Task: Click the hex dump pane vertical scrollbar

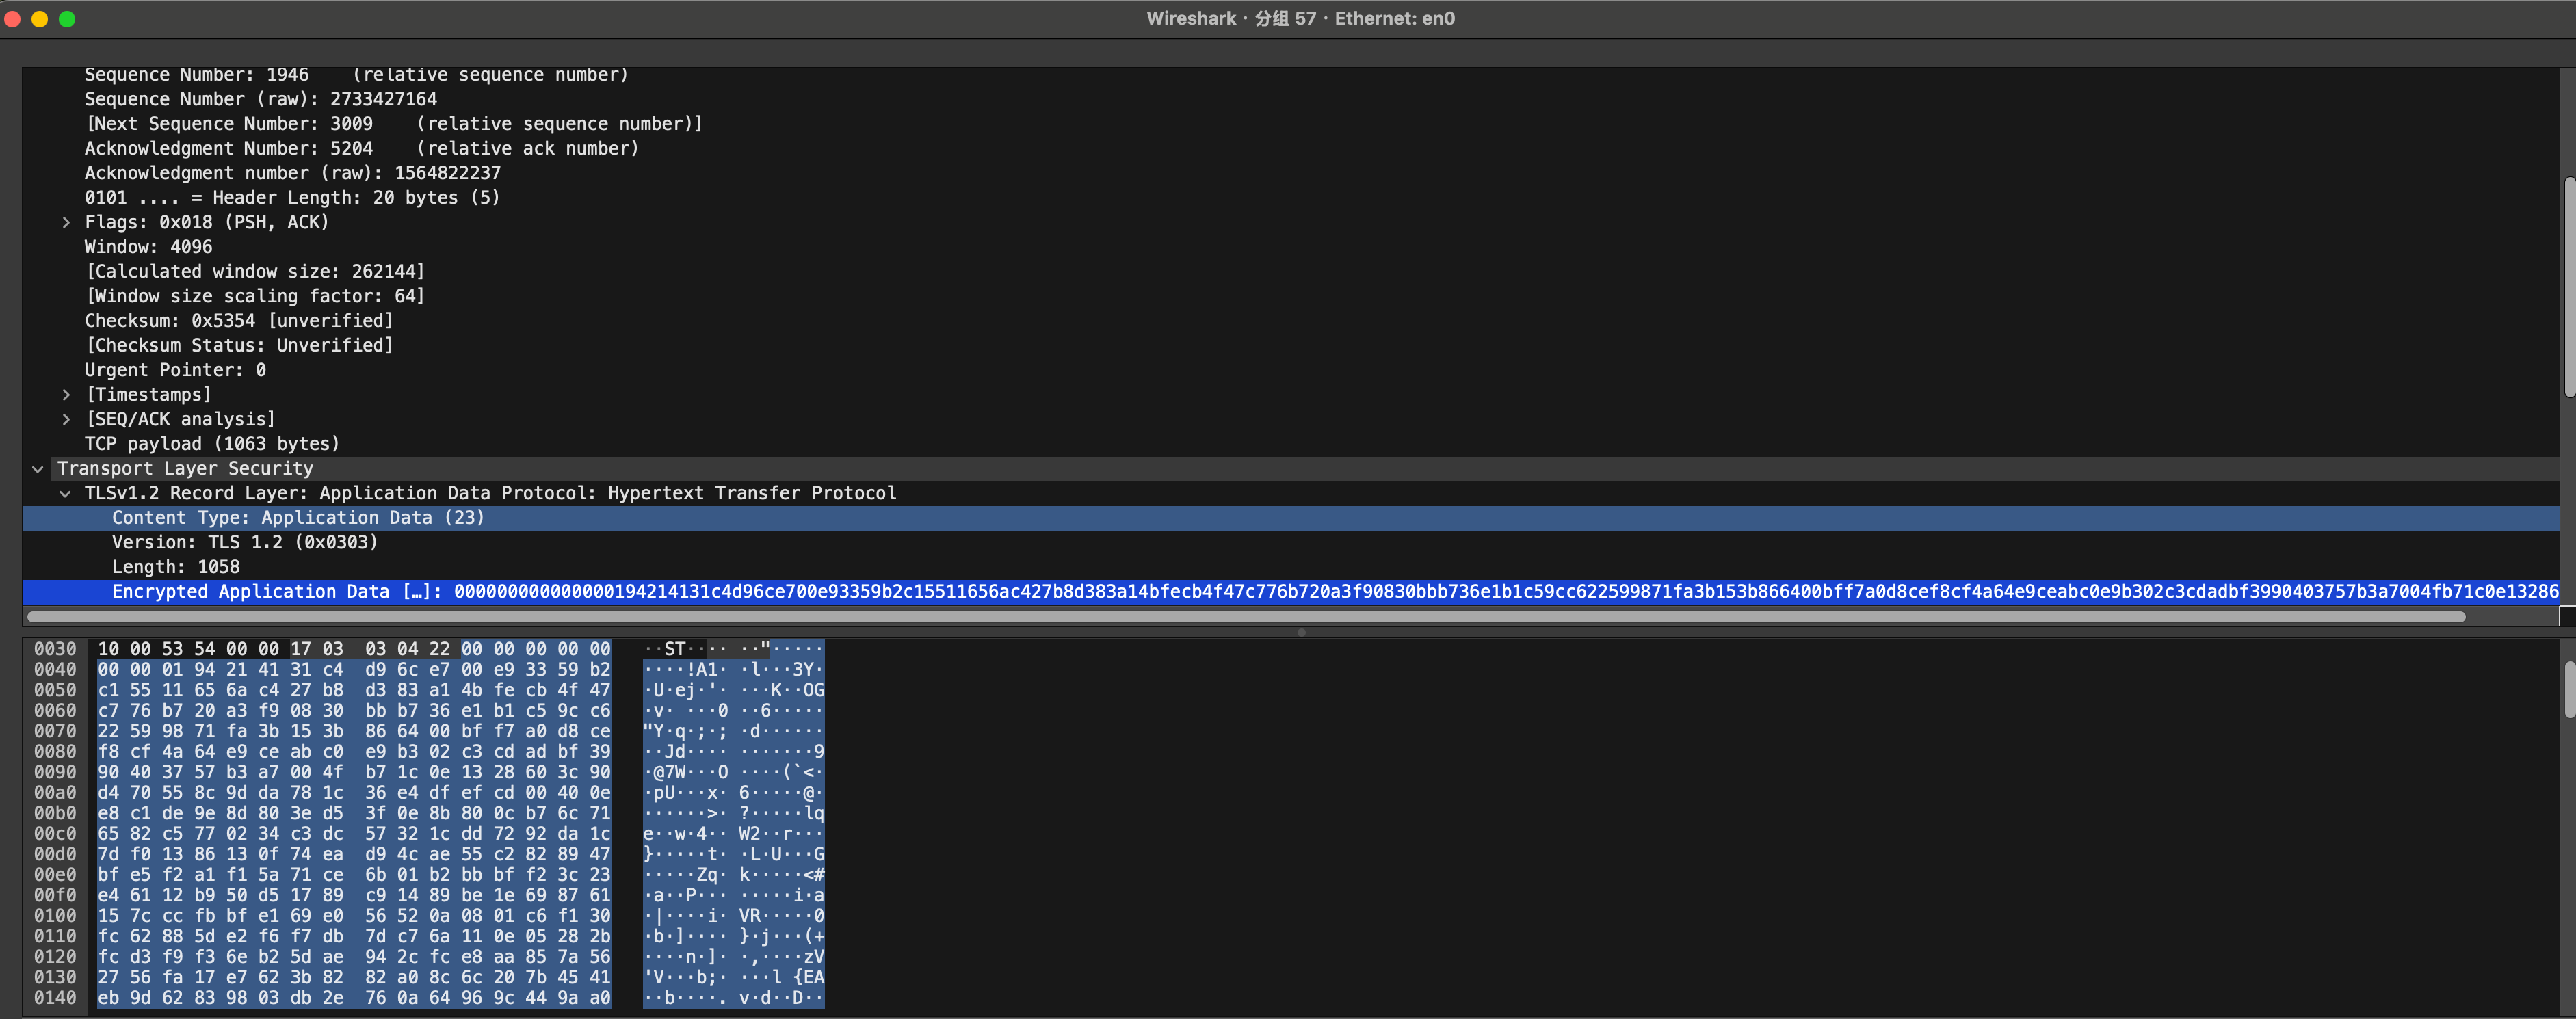Action: point(2568,690)
